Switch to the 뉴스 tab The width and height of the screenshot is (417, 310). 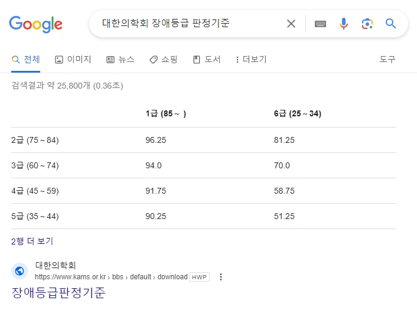[x=120, y=59]
